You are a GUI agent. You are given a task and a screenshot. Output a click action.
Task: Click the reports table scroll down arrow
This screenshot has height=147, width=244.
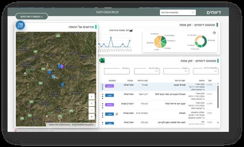(218, 122)
